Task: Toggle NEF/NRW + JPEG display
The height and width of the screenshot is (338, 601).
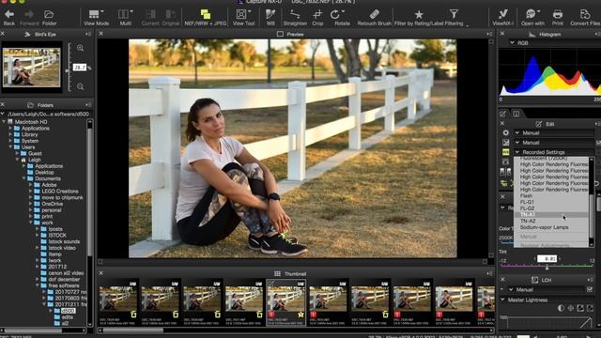Action: 205,17
